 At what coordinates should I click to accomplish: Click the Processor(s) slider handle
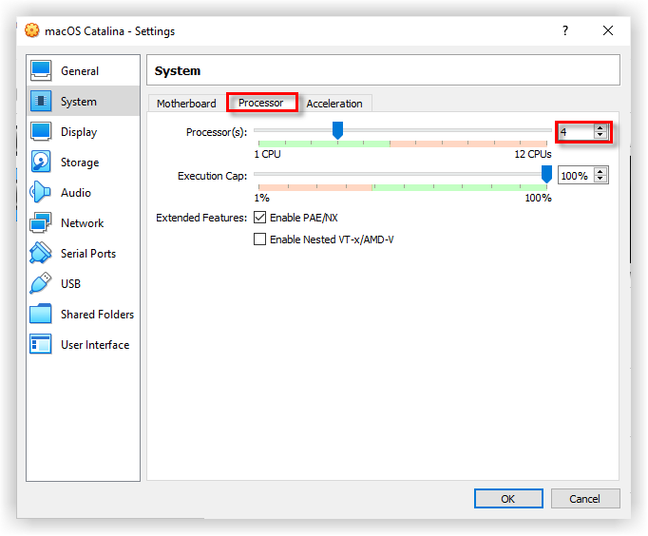[337, 131]
